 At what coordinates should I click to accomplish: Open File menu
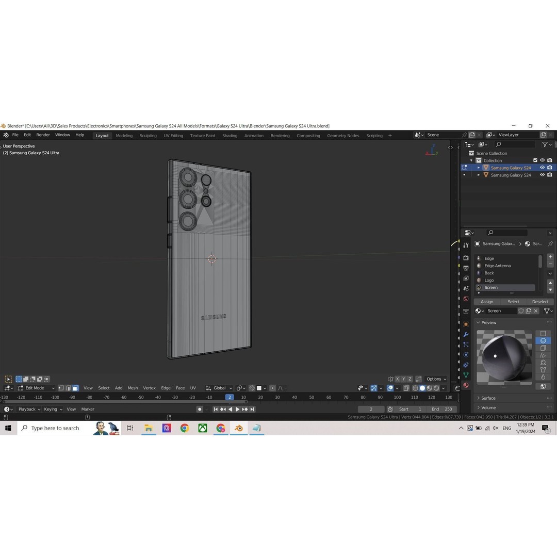(x=15, y=135)
